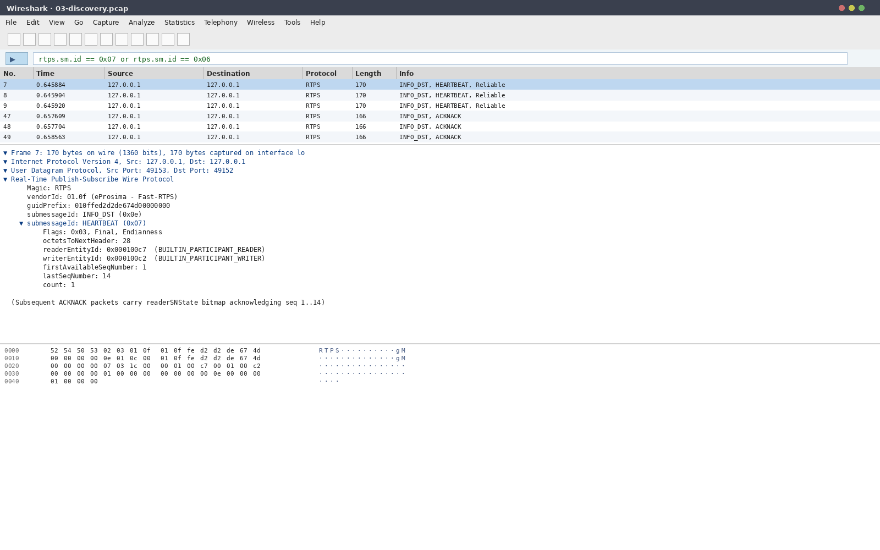Select the Flags: 0x03 field
Screen dimensions: 880x550
tap(102, 232)
